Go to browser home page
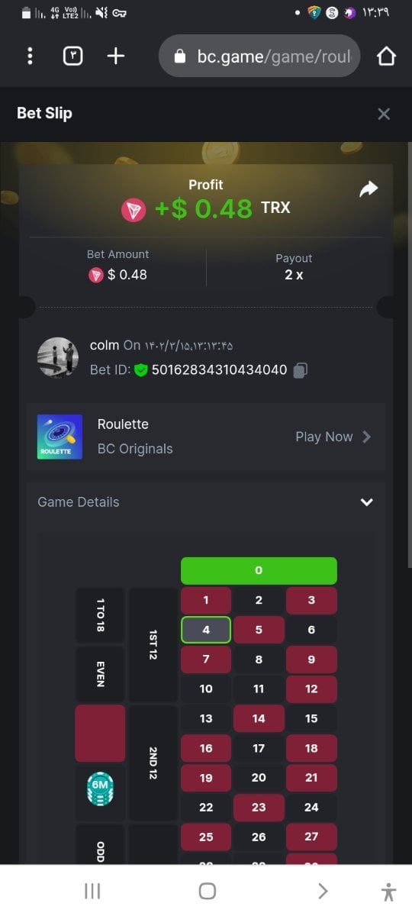The width and height of the screenshot is (412, 916). (387, 56)
